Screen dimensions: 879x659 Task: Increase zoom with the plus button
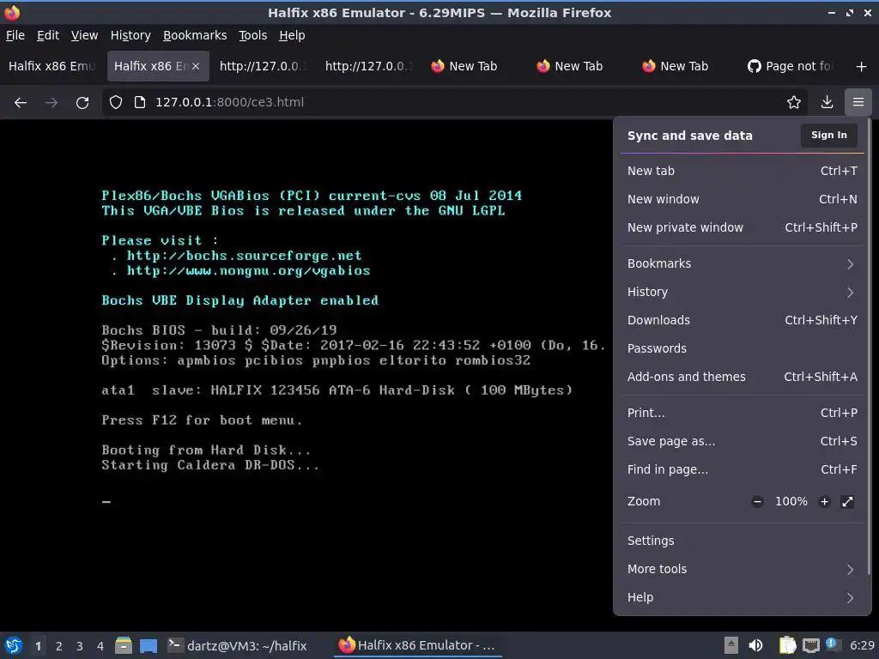coord(824,501)
